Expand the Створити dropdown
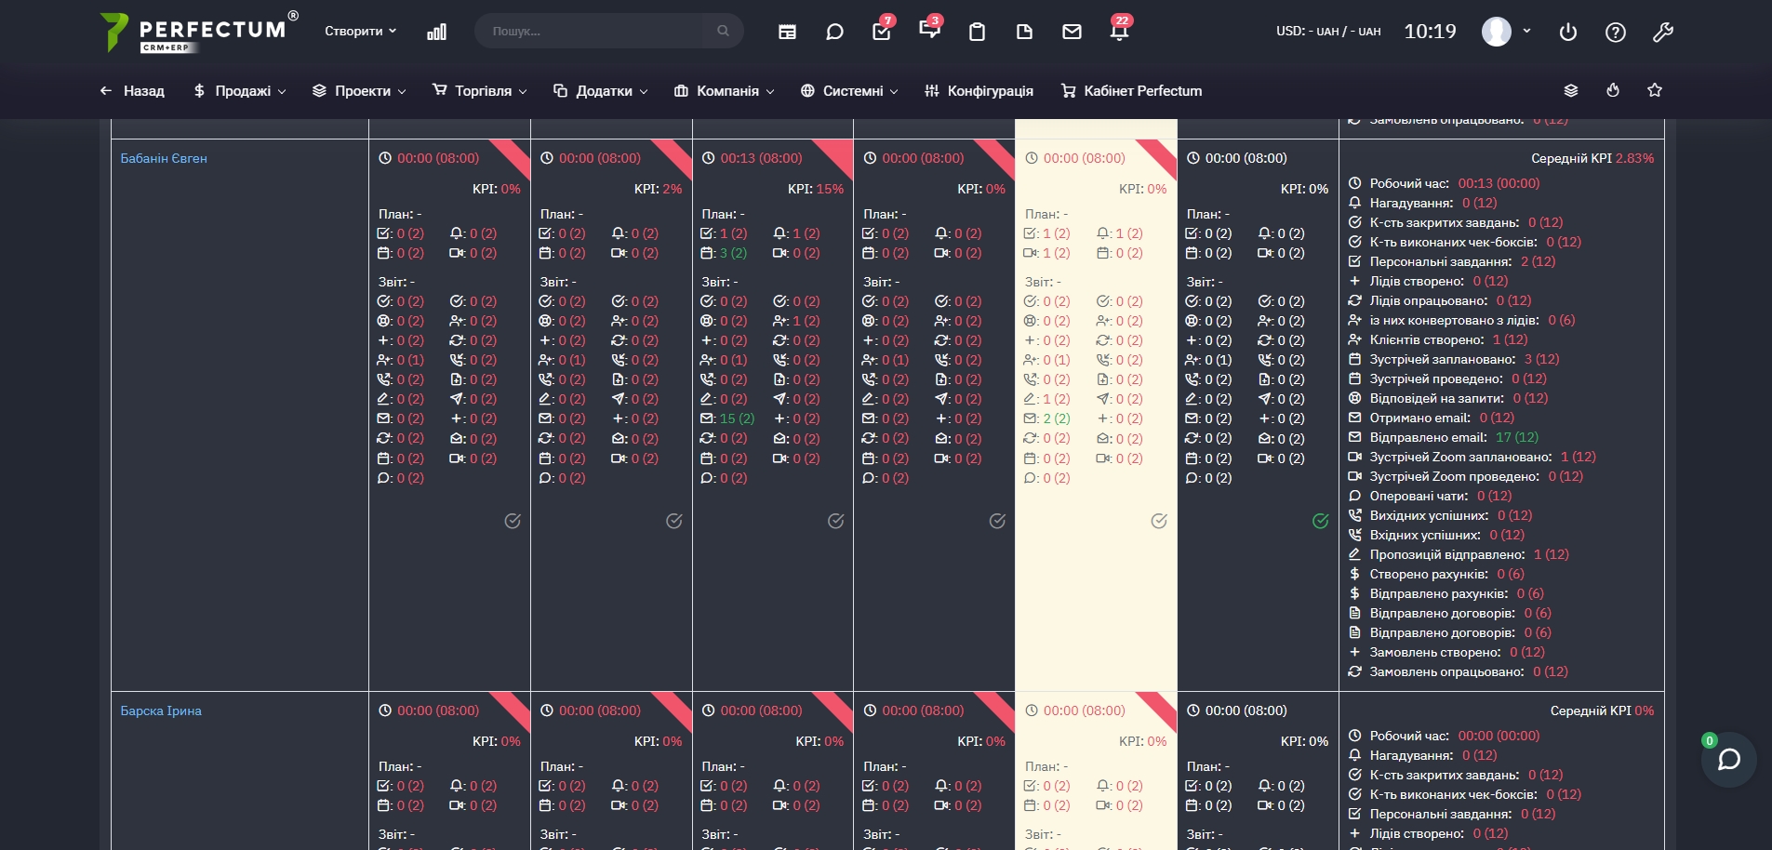Screen dimensions: 1772x850 point(360,31)
